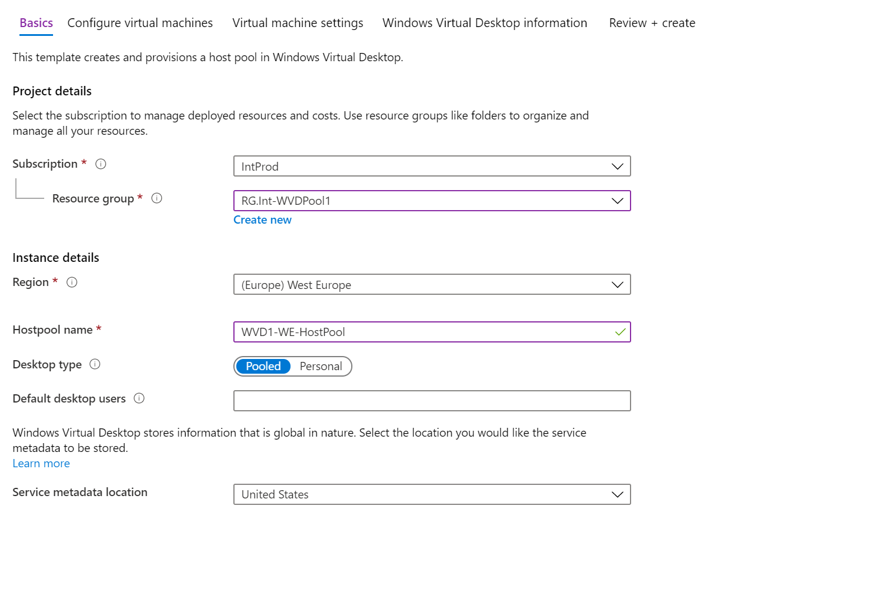Open Windows Virtual Desktop information tab
Image resolution: width=891 pixels, height=592 pixels.
[485, 23]
